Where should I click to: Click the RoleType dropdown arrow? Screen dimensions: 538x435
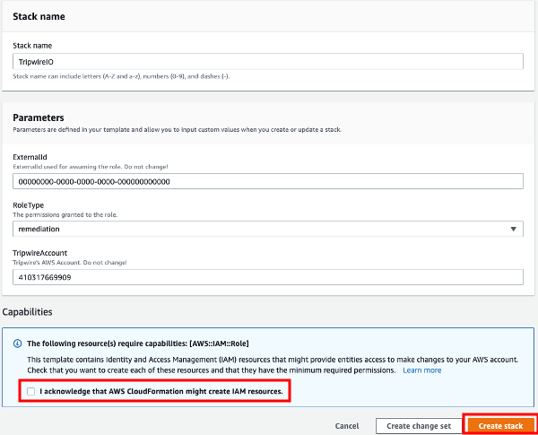(513, 229)
